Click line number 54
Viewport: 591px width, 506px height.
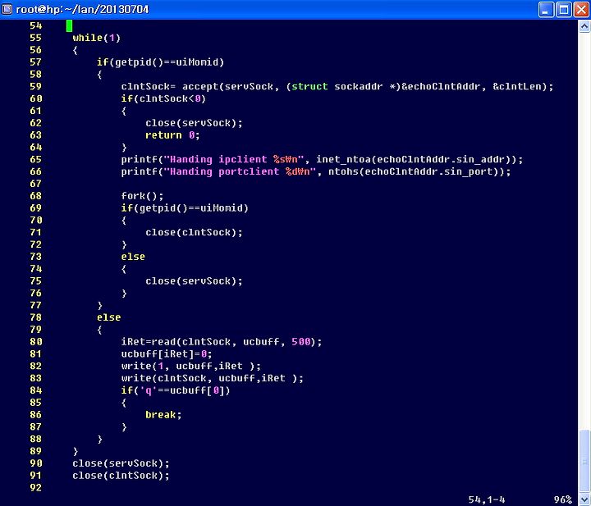[x=36, y=26]
